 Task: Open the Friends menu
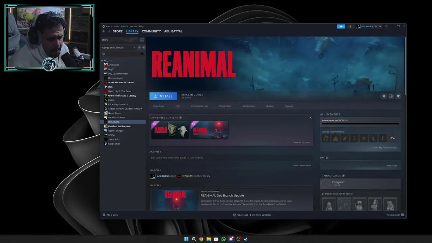(x=124, y=26)
